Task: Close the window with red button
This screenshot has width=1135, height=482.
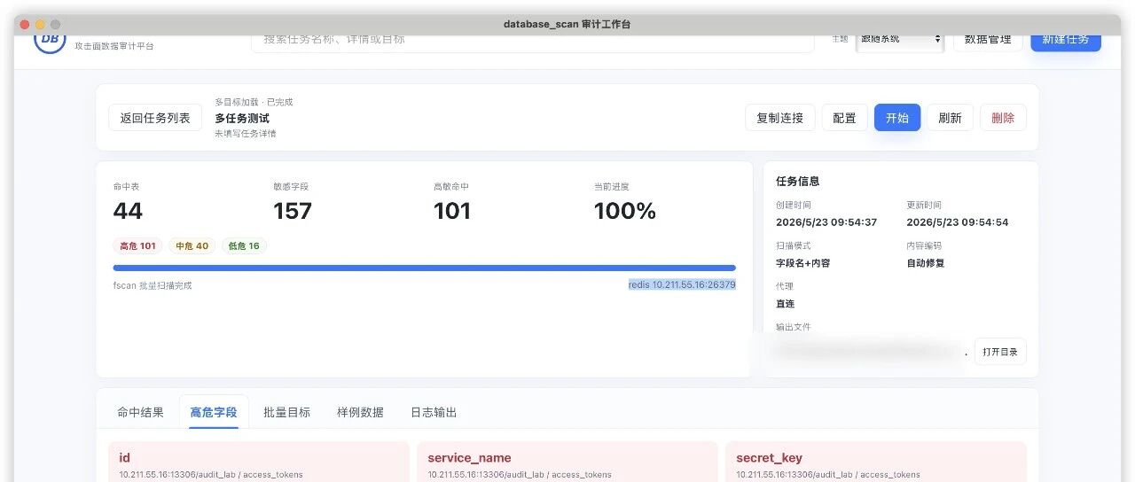Action: tap(24, 25)
